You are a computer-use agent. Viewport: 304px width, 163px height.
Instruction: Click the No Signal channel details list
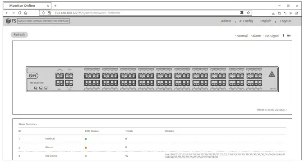tap(225, 156)
